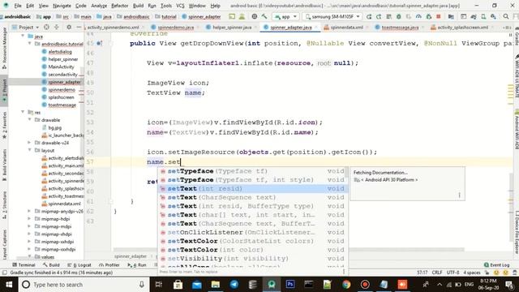Open Chrome from the taskbar
The height and width of the screenshot is (292, 519).
click(x=346, y=285)
